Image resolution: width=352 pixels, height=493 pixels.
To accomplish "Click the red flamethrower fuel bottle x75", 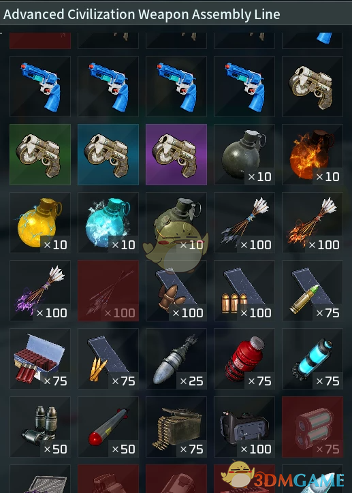I will [x=244, y=359].
